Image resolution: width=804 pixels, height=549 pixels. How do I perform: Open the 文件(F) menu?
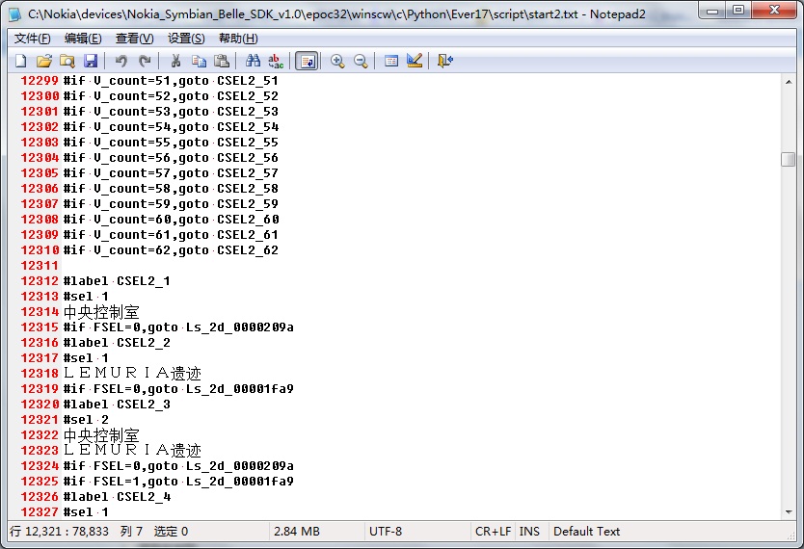coord(33,39)
